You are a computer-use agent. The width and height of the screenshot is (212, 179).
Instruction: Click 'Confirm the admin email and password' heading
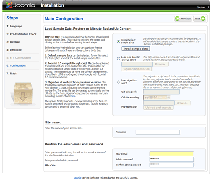click(x=74, y=144)
